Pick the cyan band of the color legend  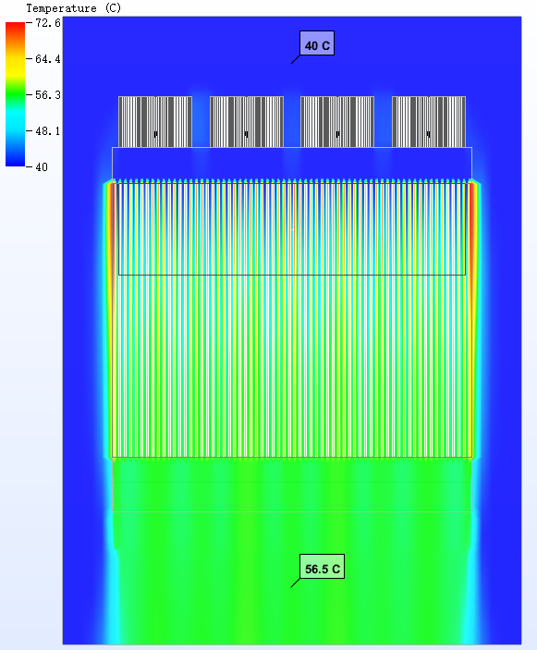click(16, 120)
